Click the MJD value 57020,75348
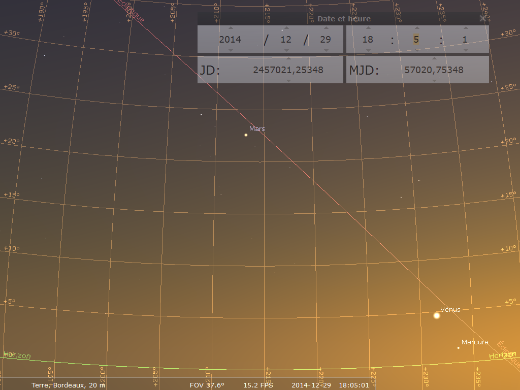Screen dimensions: 520x390 coord(434,70)
